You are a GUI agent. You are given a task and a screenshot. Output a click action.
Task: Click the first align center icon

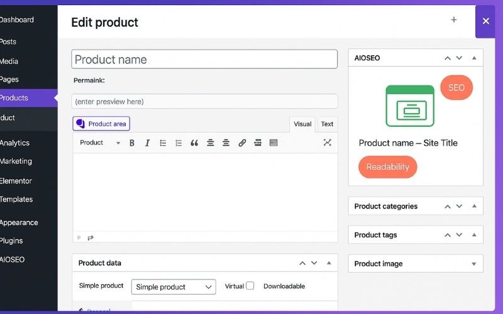[210, 143]
